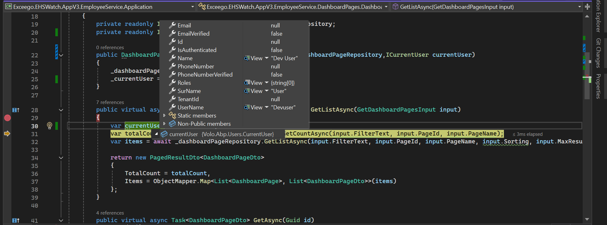Screen dimensions: 607x225
Task: Click the red breakpoint on line 29
Action: pos(8,118)
